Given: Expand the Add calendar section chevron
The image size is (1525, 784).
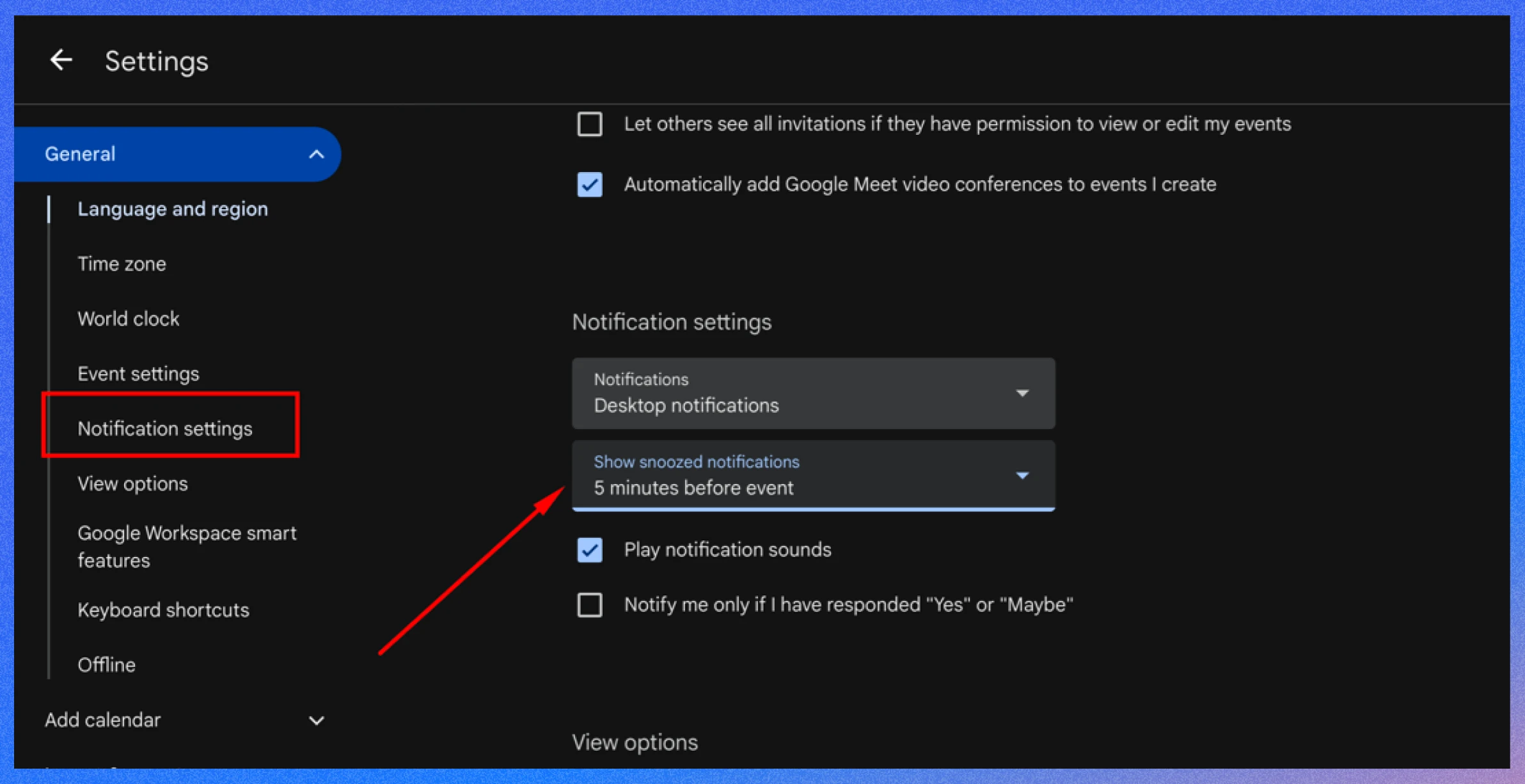Looking at the screenshot, I should (x=317, y=721).
